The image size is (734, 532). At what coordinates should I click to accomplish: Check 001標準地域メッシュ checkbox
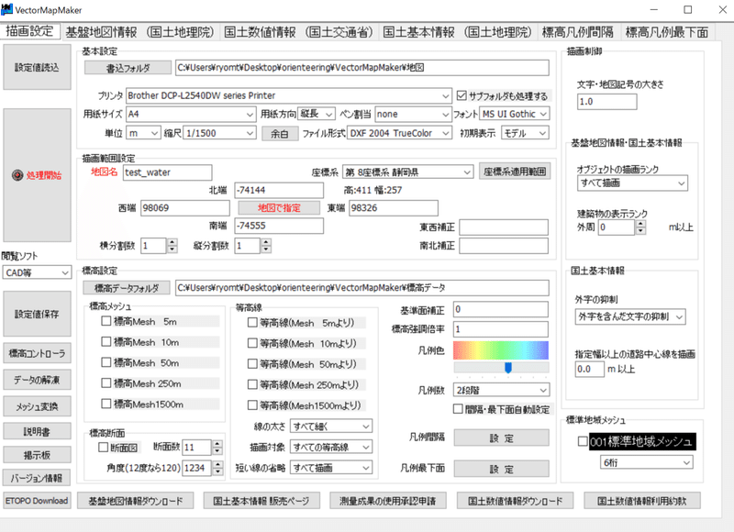(583, 441)
